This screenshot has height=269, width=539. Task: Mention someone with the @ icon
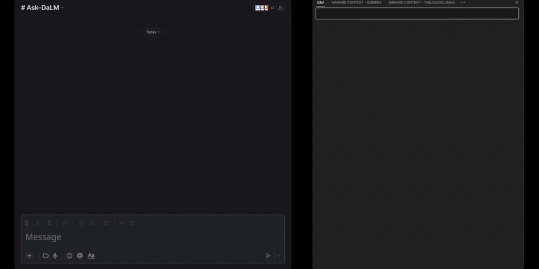[80, 256]
